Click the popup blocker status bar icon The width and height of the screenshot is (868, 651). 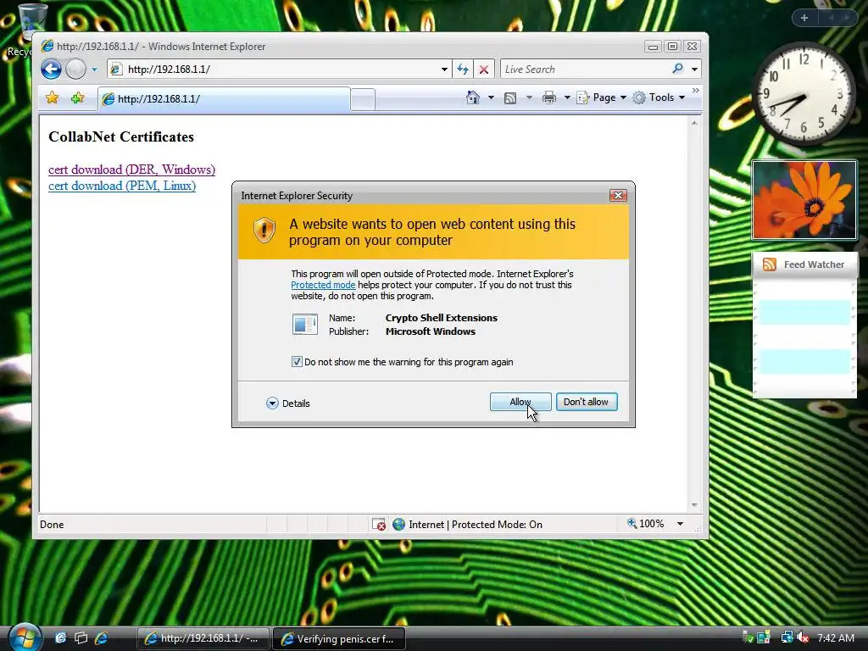click(x=379, y=524)
